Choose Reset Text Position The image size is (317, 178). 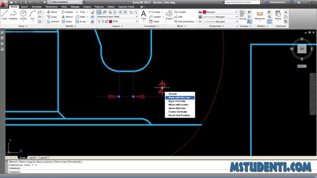coord(180,115)
